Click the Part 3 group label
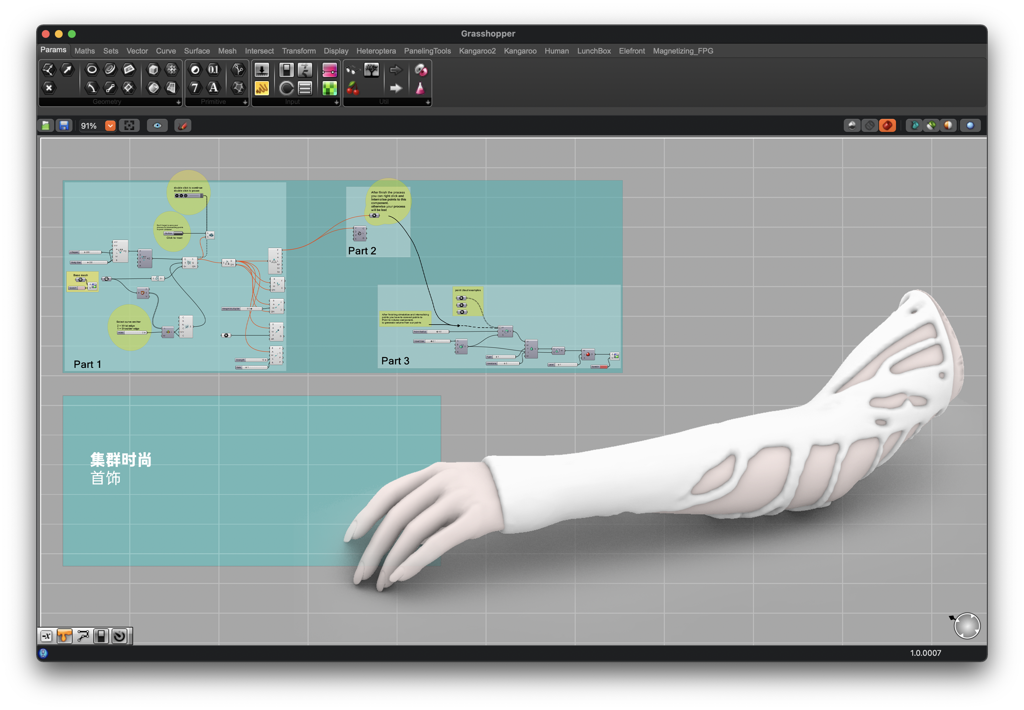The image size is (1024, 710). (x=395, y=361)
